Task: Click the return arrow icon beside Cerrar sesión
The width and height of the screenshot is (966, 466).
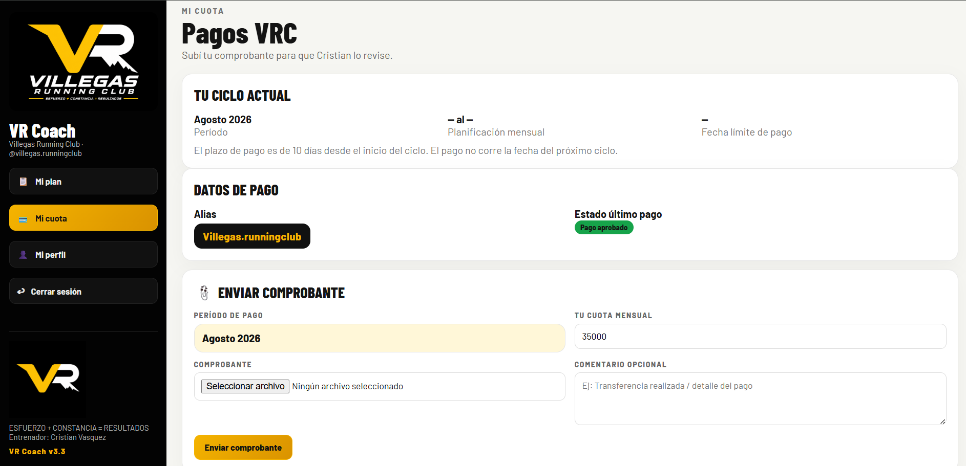Action: (21, 292)
